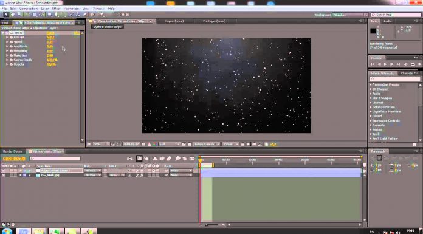This screenshot has width=423, height=234.
Task: Expand the Amount property
Action: point(7,37)
